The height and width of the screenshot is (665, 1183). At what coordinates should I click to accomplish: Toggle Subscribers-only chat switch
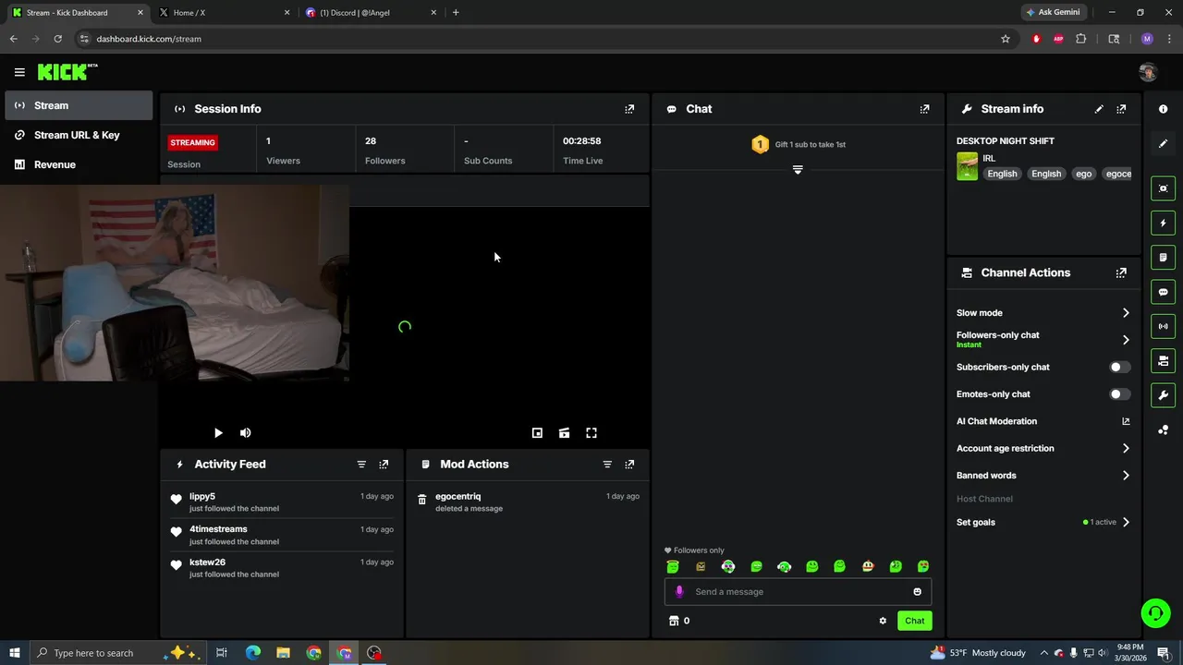(x=1119, y=367)
